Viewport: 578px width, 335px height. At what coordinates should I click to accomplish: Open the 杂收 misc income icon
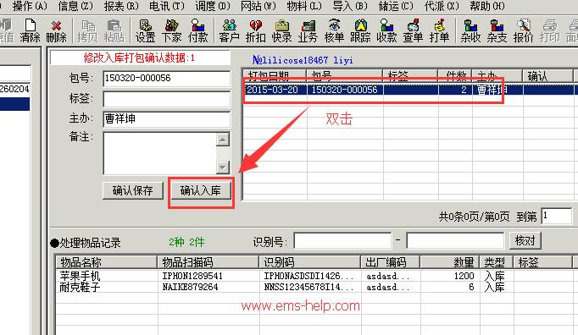pos(470,31)
